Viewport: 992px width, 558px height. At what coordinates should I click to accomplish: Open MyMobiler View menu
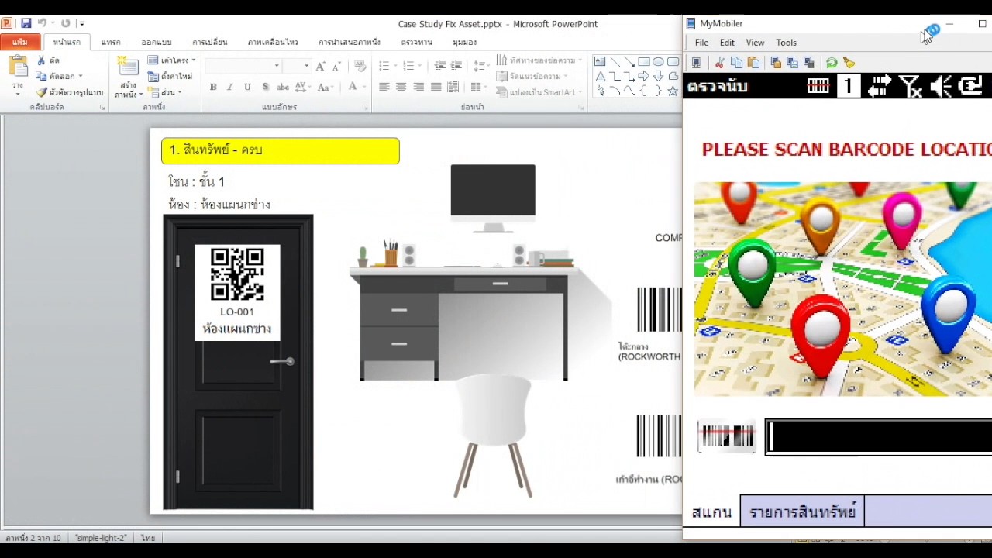click(755, 43)
